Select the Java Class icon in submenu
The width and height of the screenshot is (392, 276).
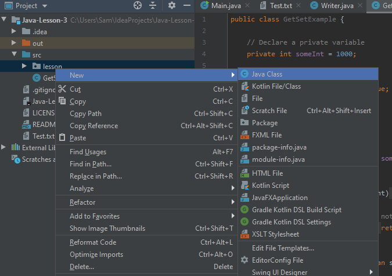[x=244, y=74]
